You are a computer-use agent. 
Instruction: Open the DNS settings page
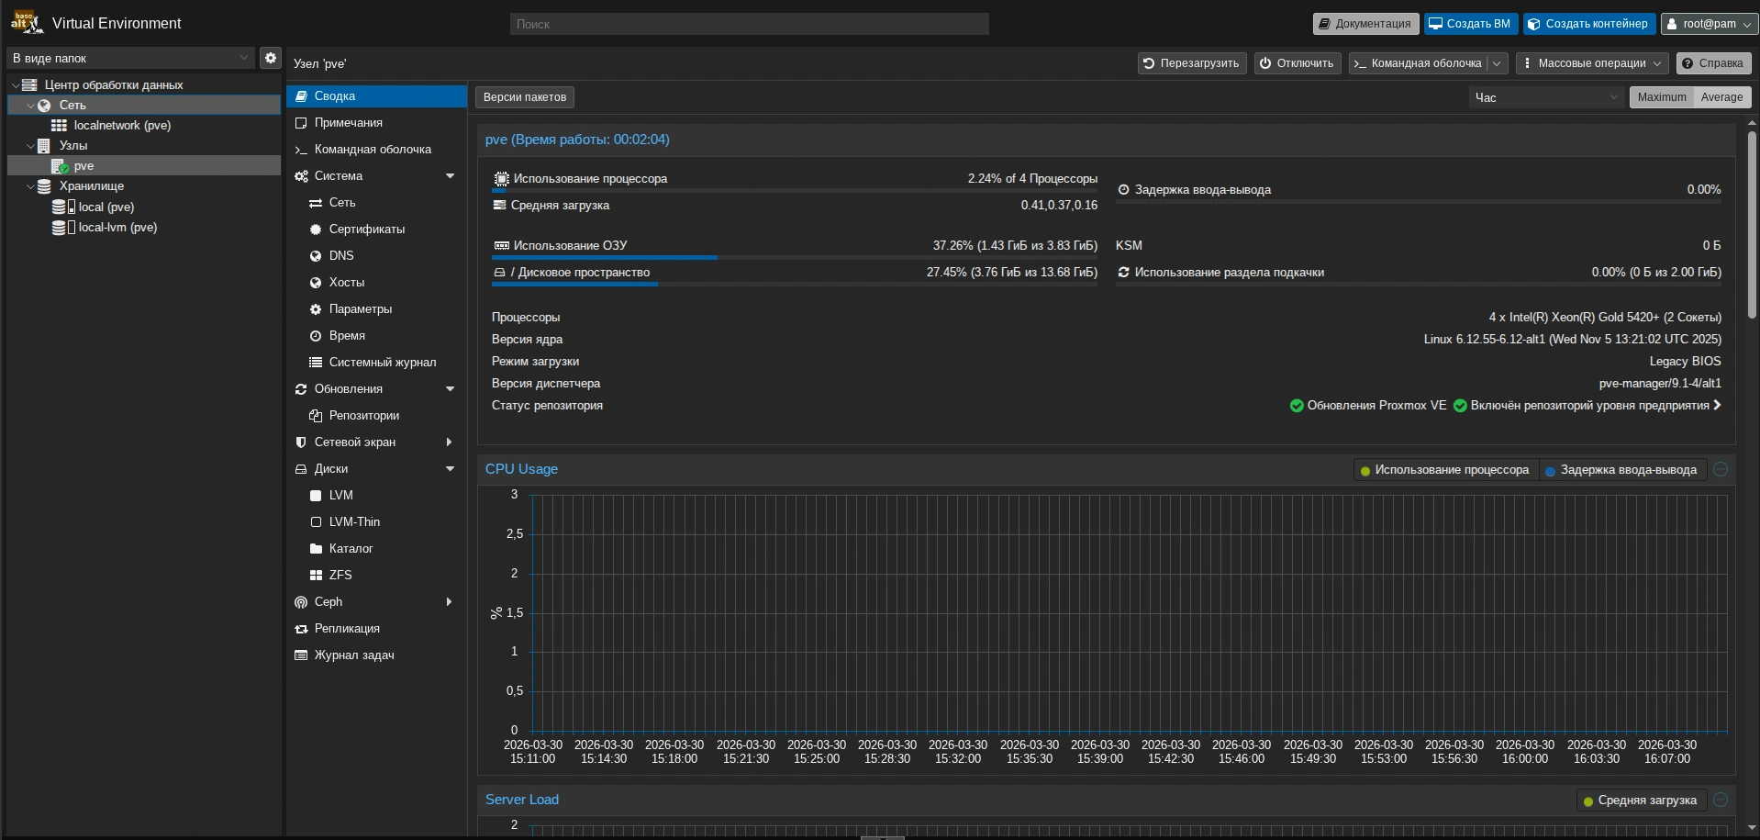tap(376, 256)
